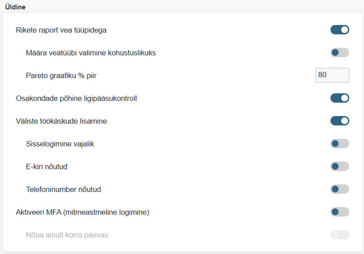Click the 'Määra veatüübi valimine kohustuslikuks' label text
This screenshot has height=254, width=364.
pyautogui.click(x=91, y=53)
